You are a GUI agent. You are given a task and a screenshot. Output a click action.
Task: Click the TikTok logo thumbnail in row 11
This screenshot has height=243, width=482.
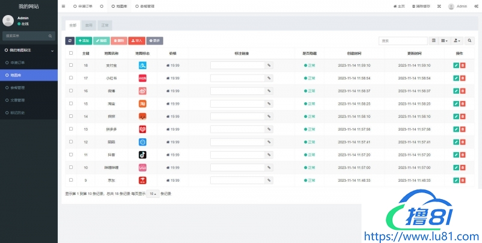click(143, 155)
